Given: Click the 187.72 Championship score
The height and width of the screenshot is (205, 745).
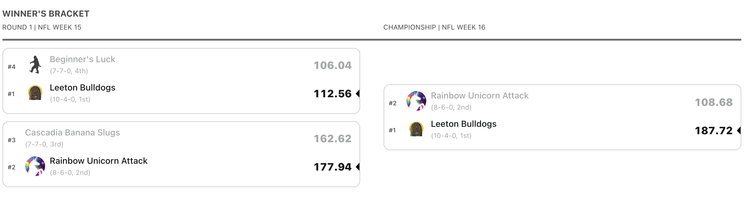Looking at the screenshot, I should (x=714, y=131).
